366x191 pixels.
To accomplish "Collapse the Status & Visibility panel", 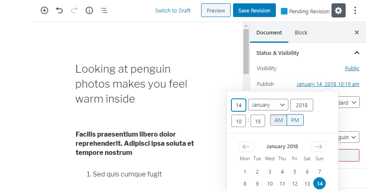I will coord(356,53).
